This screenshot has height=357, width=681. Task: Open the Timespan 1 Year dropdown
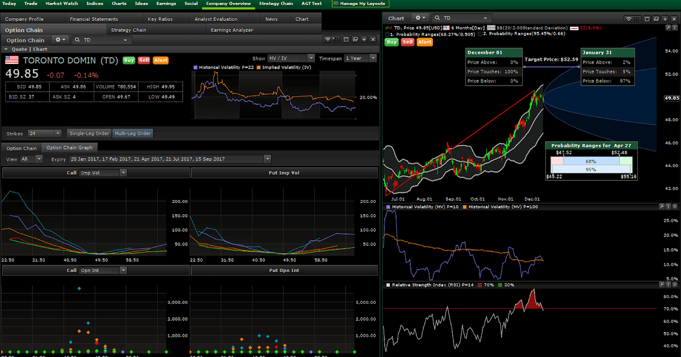(x=360, y=58)
